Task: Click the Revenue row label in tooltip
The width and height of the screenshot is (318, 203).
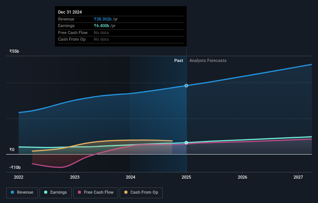Action: click(x=66, y=19)
